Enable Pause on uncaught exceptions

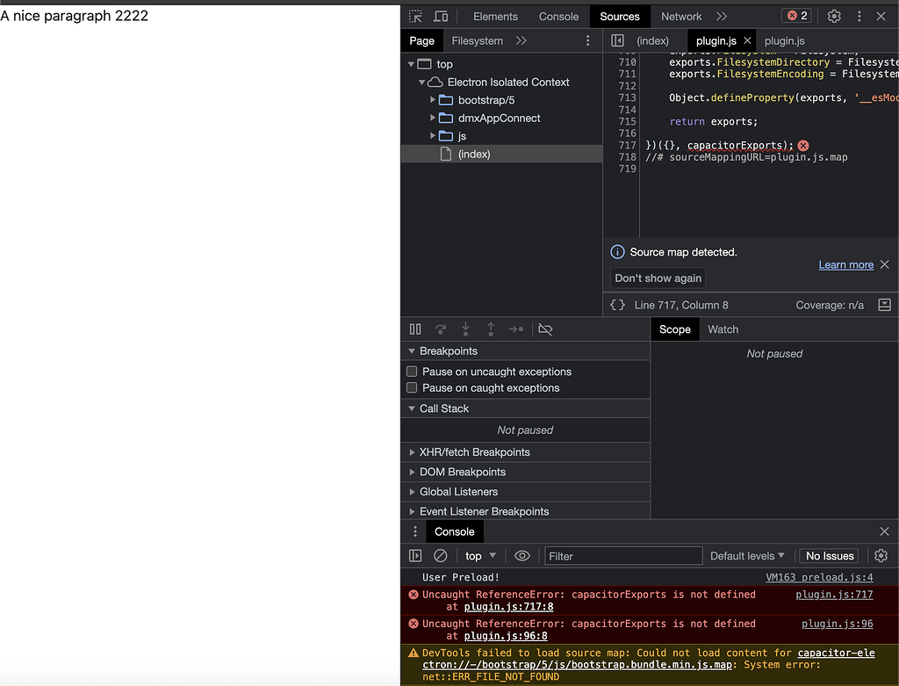point(413,372)
